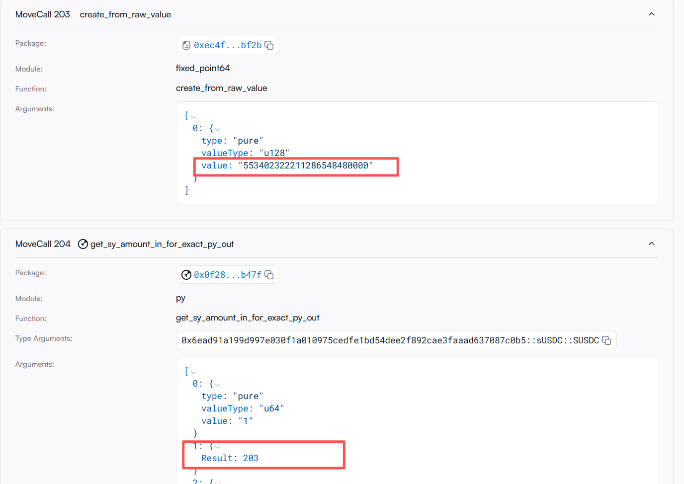Copy the 0x0f28...b47f package address

[269, 275]
